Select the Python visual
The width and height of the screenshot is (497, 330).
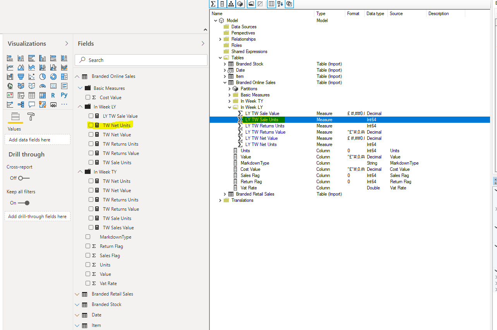point(64,95)
